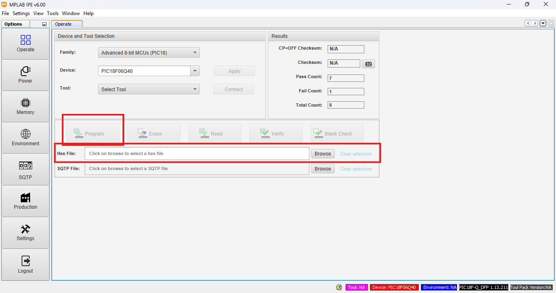This screenshot has width=556, height=293.
Task: Click the Erase device button
Action: [154, 133]
